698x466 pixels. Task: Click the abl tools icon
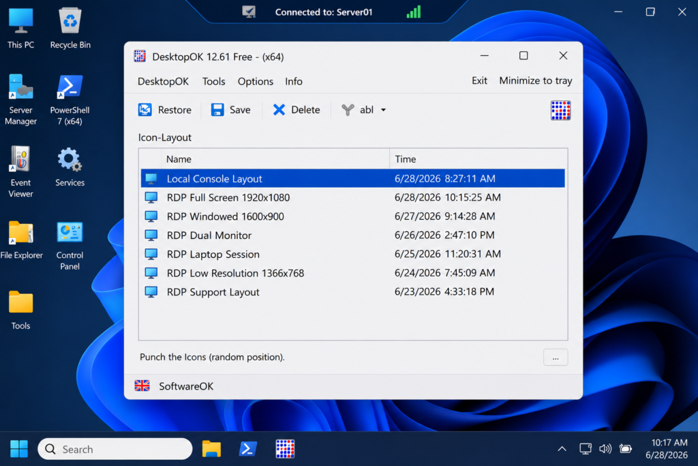pyautogui.click(x=348, y=110)
